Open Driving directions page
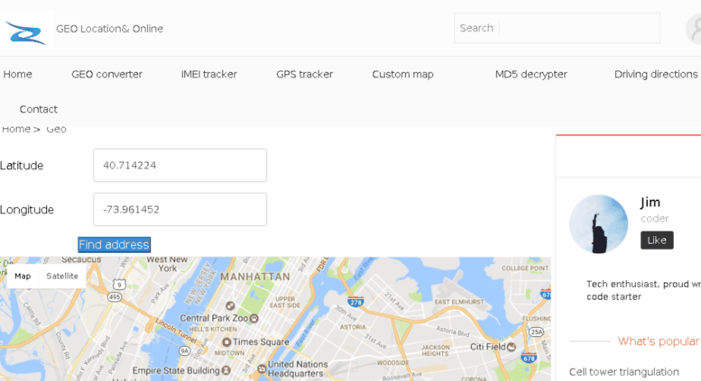Screen dimensions: 701x381 click(x=656, y=74)
